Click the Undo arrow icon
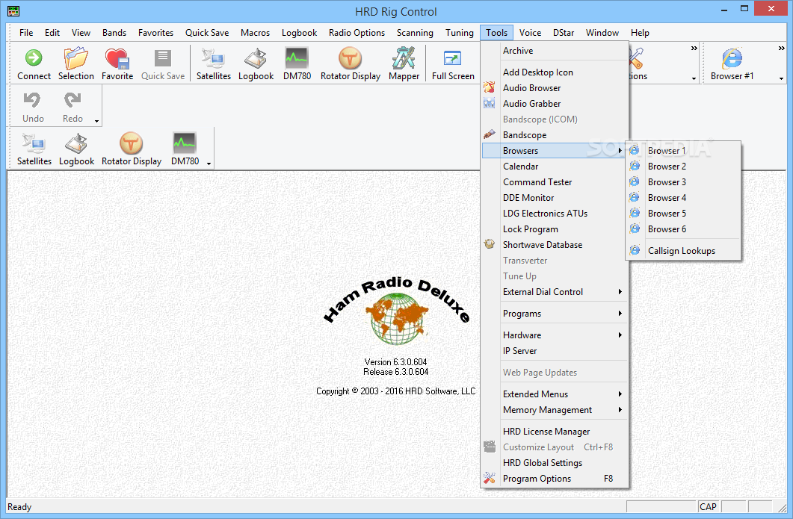Image resolution: width=793 pixels, height=519 pixels. point(33,100)
